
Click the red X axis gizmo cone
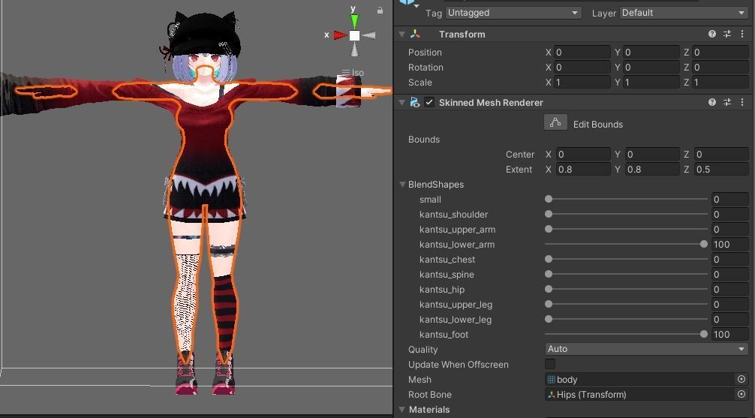tap(341, 35)
